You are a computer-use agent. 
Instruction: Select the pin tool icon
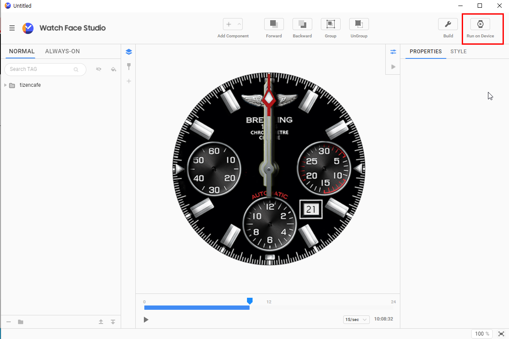129,67
